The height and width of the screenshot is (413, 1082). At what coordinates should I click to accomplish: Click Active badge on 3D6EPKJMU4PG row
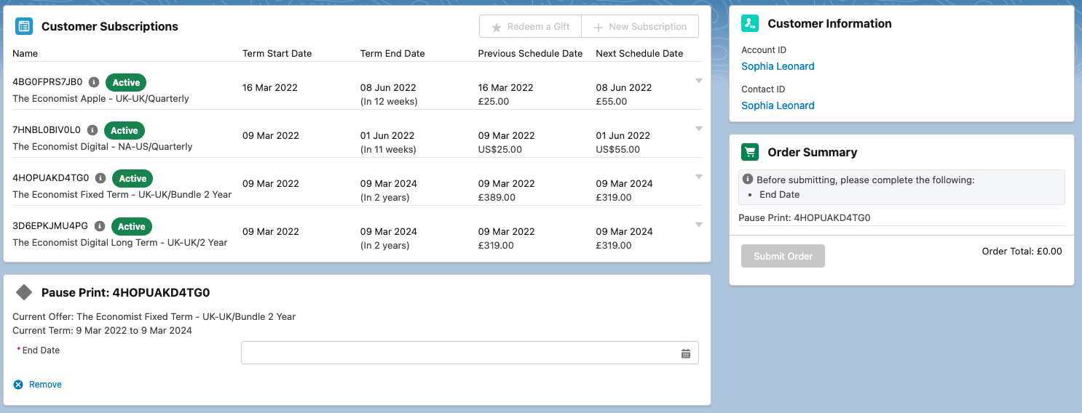click(x=132, y=226)
